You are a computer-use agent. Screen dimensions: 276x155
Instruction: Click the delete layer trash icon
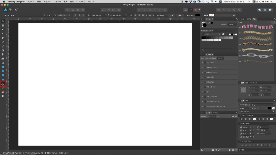pyautogui.click(x=236, y=150)
